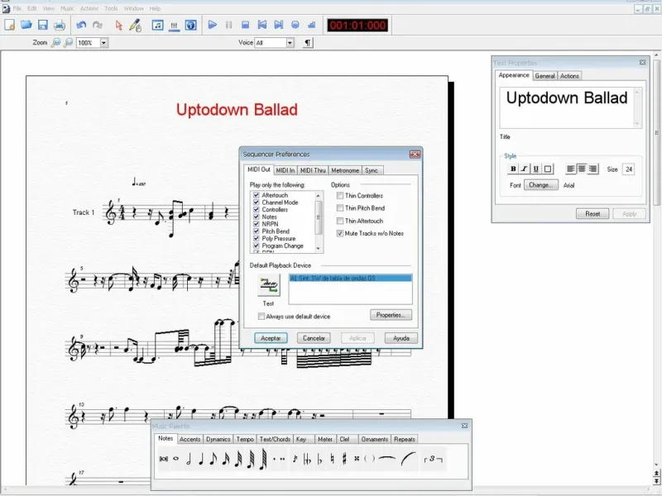Select the quarter note in Music Palette
This screenshot has width=662, height=496.
tap(201, 459)
